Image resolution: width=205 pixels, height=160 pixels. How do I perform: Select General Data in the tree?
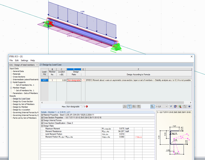18,71
